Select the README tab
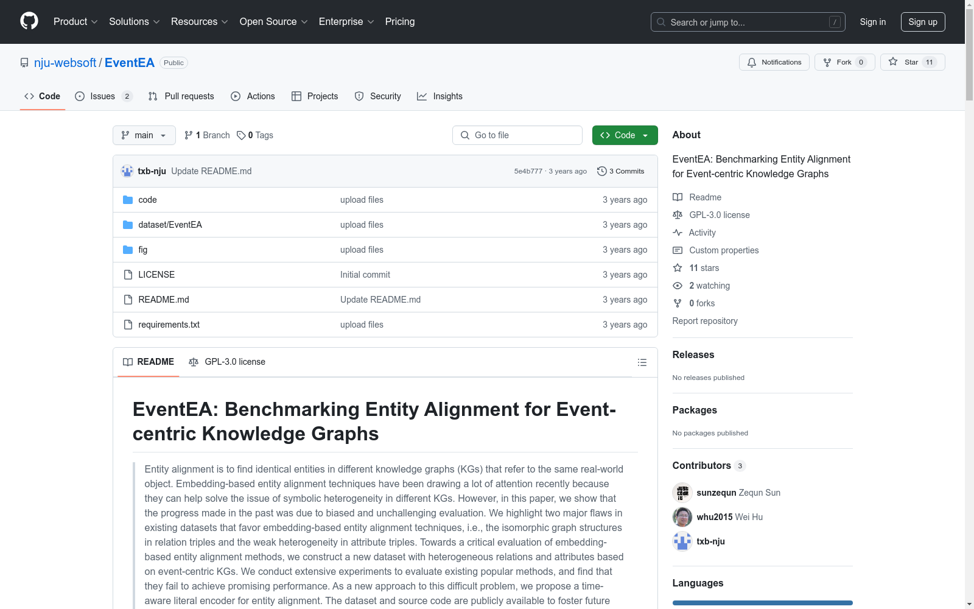Viewport: 974px width, 609px height. [149, 362]
